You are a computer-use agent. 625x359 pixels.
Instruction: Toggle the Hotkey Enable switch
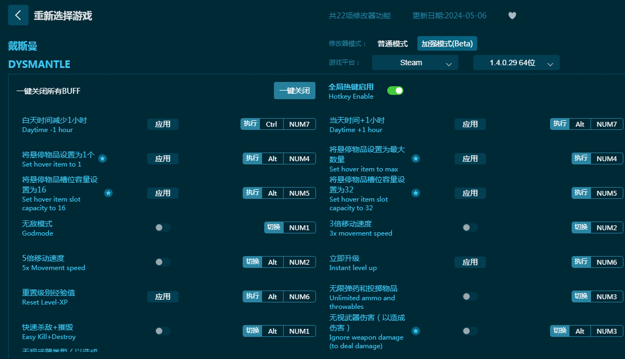(x=395, y=91)
